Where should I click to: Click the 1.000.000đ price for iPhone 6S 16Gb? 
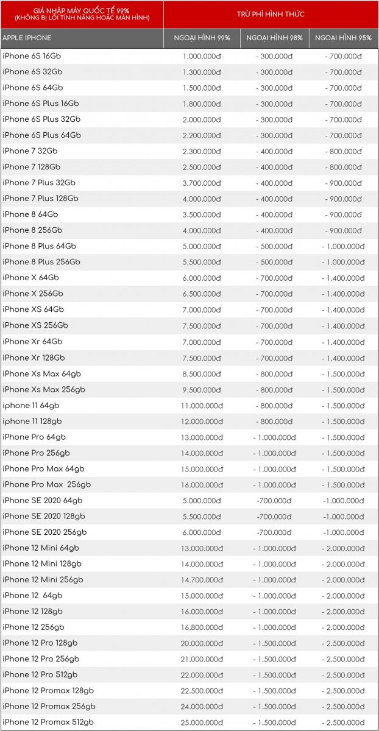[x=202, y=56]
